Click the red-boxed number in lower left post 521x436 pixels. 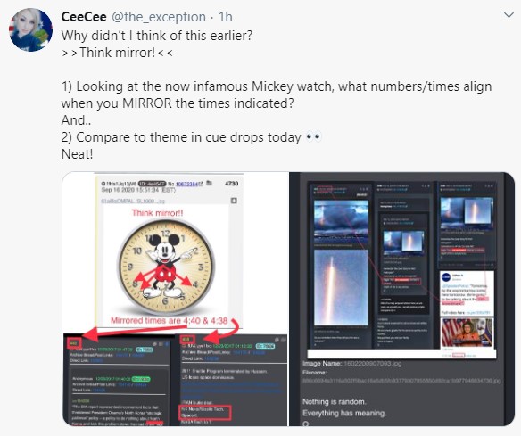pyautogui.click(x=74, y=343)
